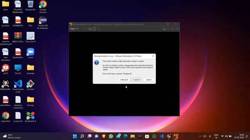The image size is (250, 140).
Task: Select Java dock.docx on desktop
Action: point(5,54)
